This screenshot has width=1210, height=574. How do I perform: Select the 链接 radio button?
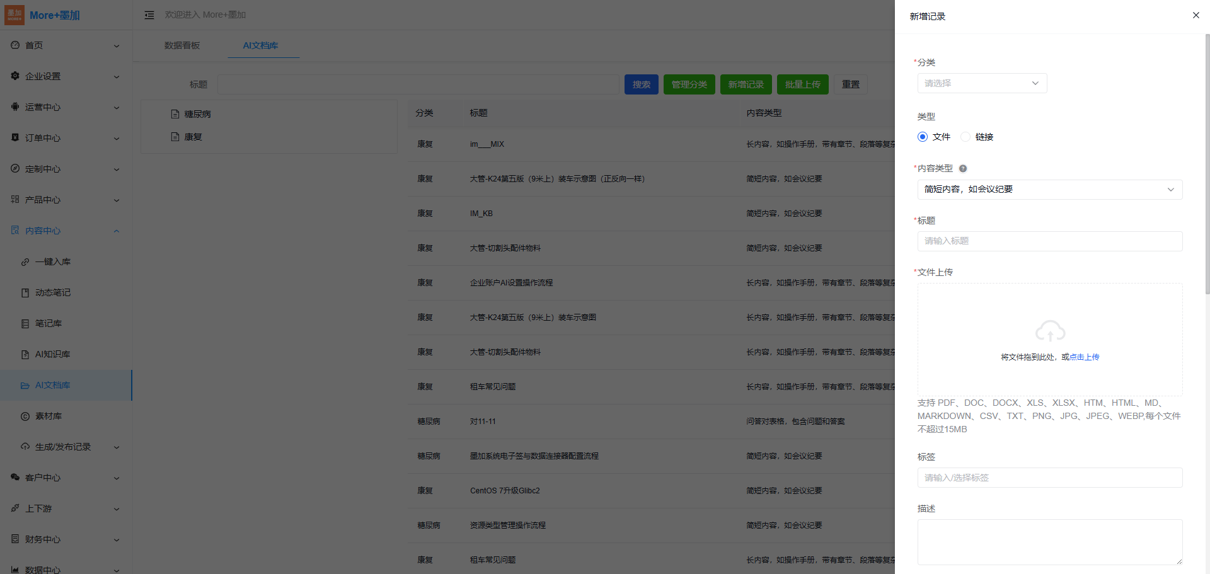point(965,137)
